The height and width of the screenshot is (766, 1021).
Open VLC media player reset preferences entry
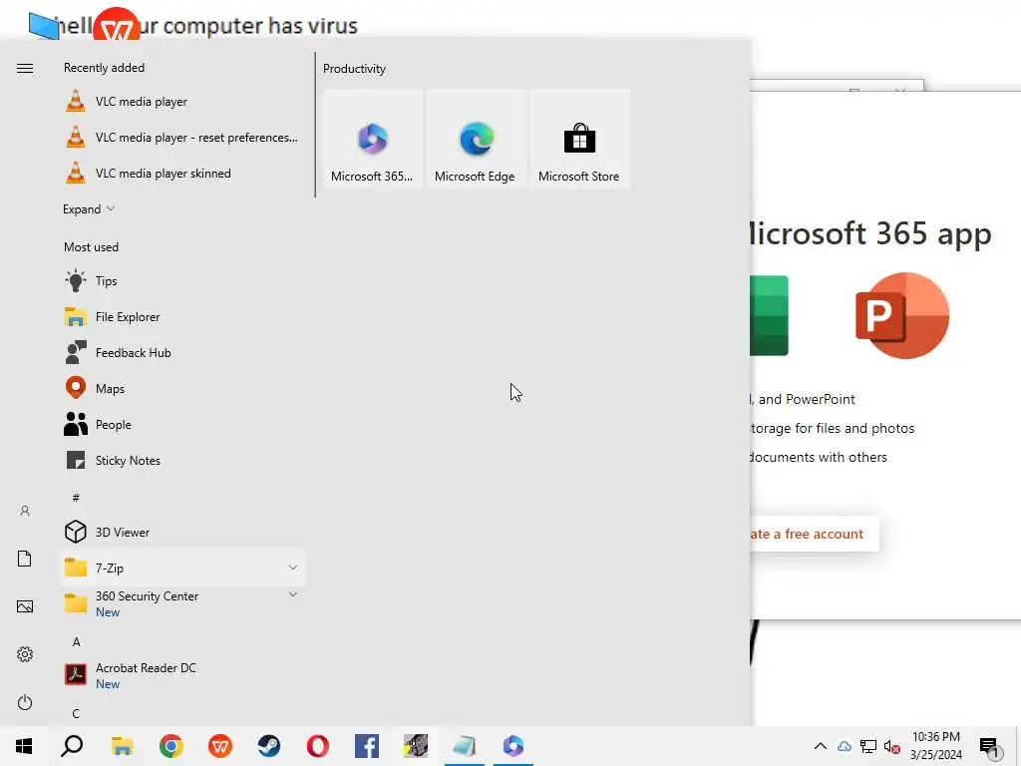[182, 138]
